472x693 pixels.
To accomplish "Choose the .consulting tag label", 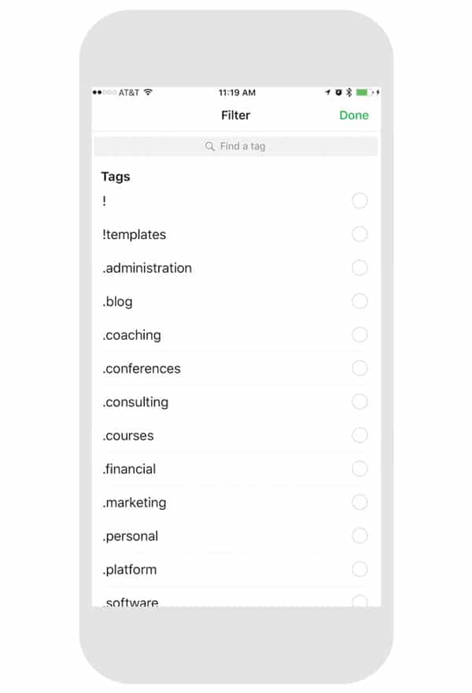I will (x=135, y=402).
